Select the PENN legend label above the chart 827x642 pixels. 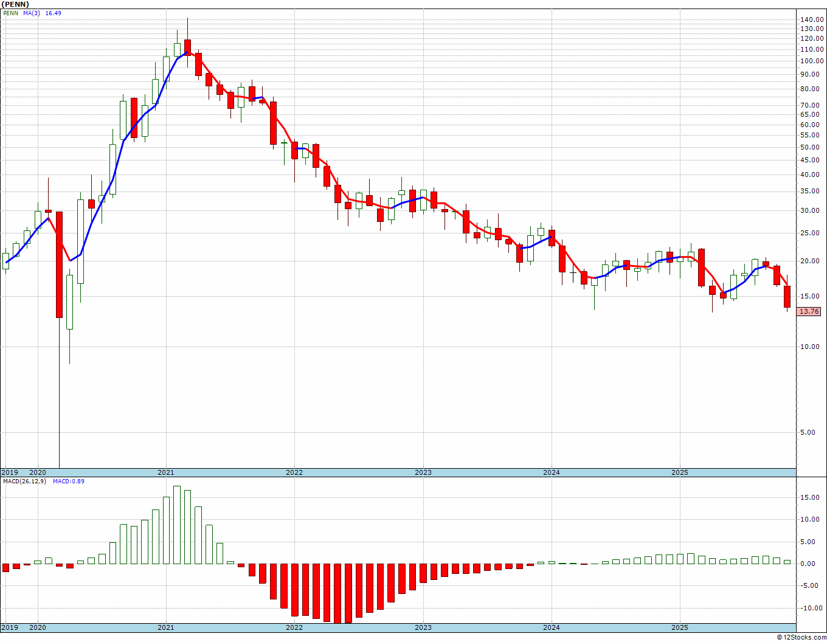(10, 13)
